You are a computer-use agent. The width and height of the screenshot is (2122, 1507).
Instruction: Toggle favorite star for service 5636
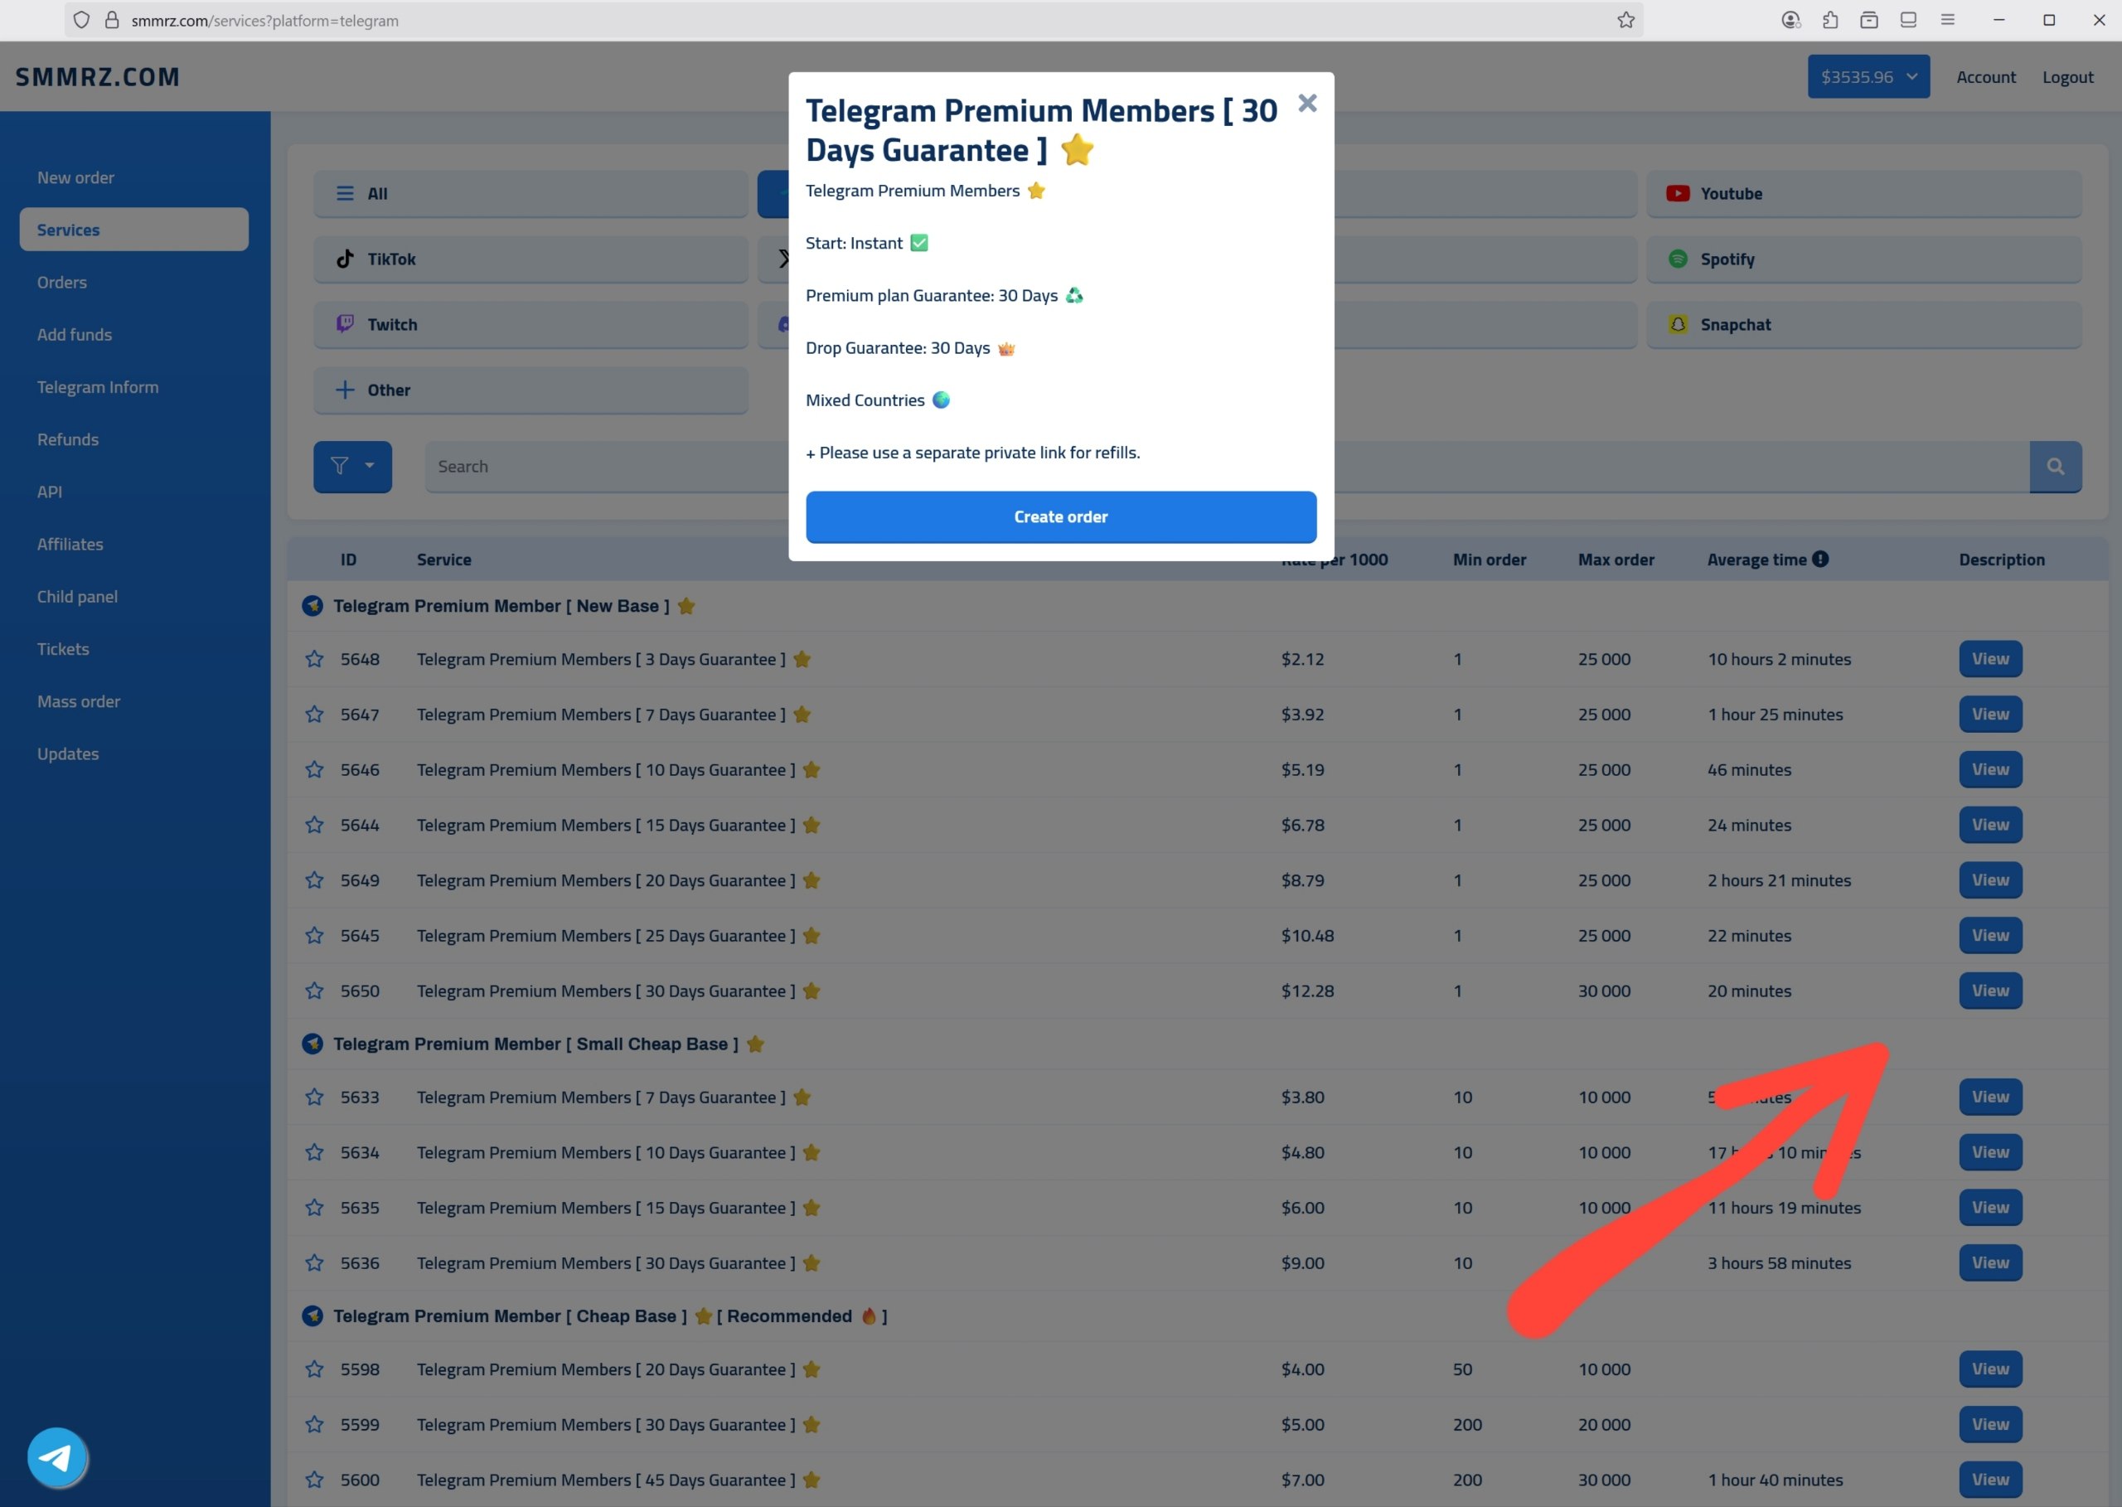pos(314,1263)
